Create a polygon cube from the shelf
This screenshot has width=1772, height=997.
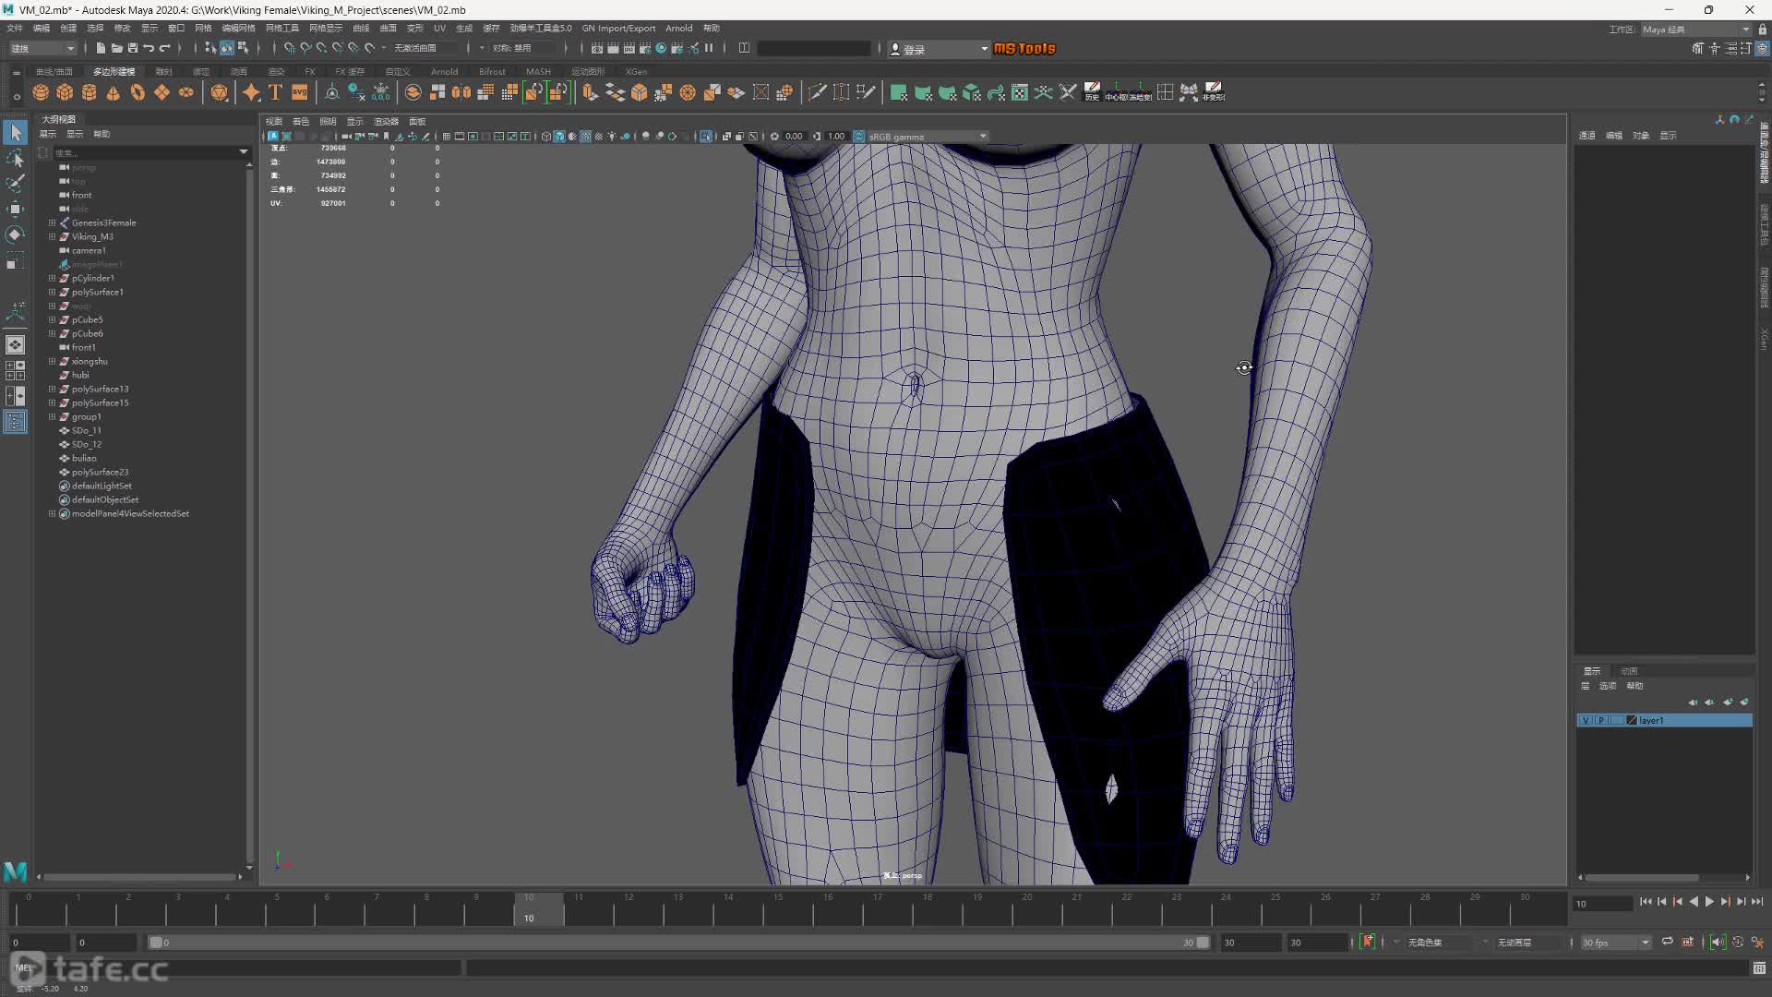coord(65,92)
